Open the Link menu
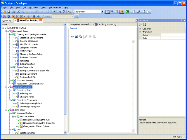 25,8
